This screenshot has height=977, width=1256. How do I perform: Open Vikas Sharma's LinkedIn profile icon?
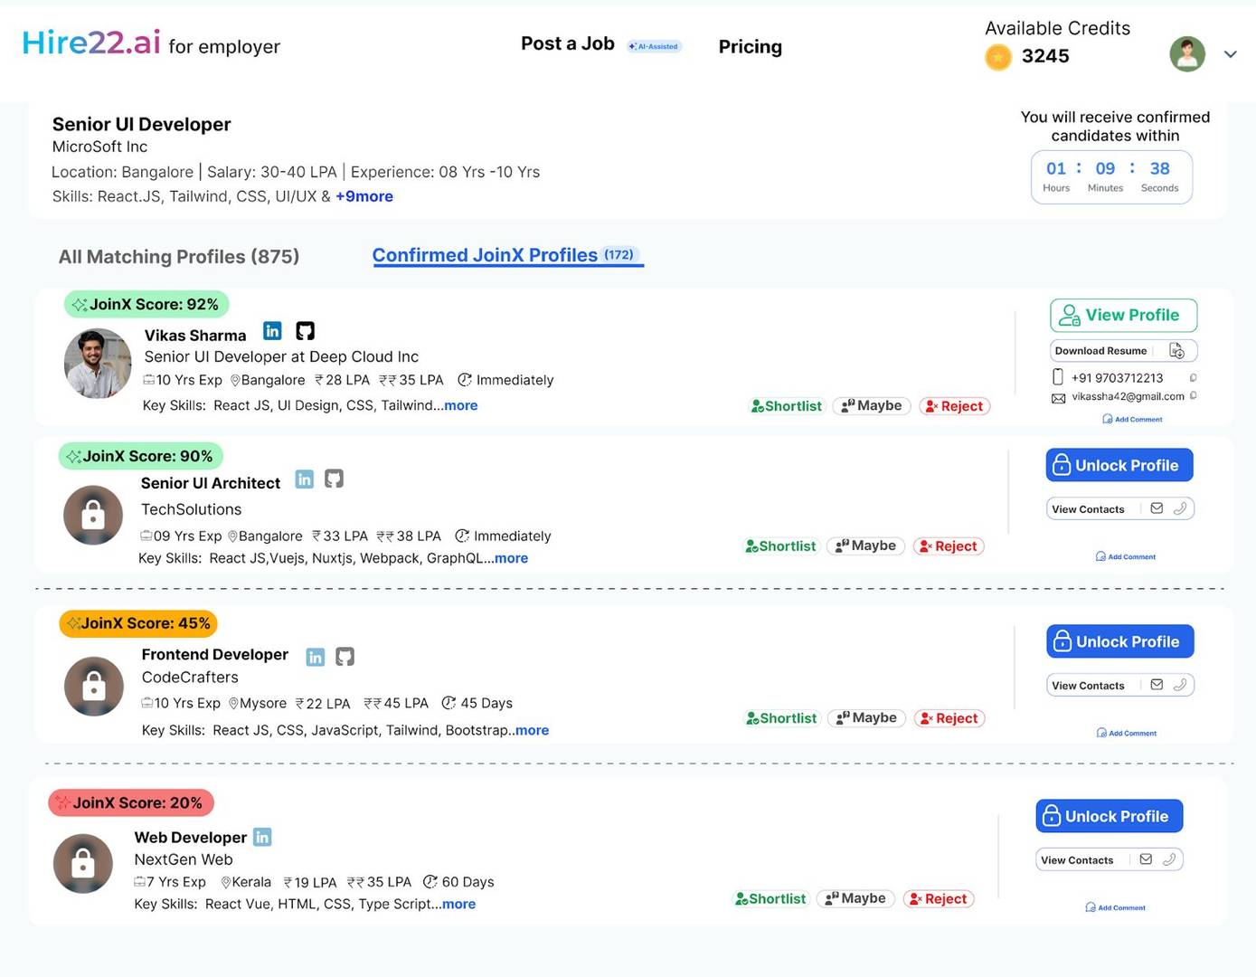[x=272, y=331]
